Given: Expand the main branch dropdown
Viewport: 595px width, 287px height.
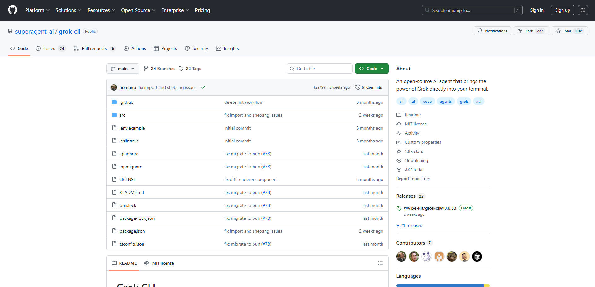Looking at the screenshot, I should (123, 69).
